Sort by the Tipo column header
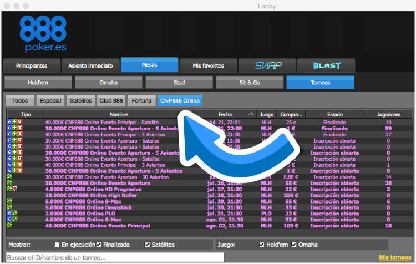This screenshot has height=264, width=416. [x=26, y=115]
